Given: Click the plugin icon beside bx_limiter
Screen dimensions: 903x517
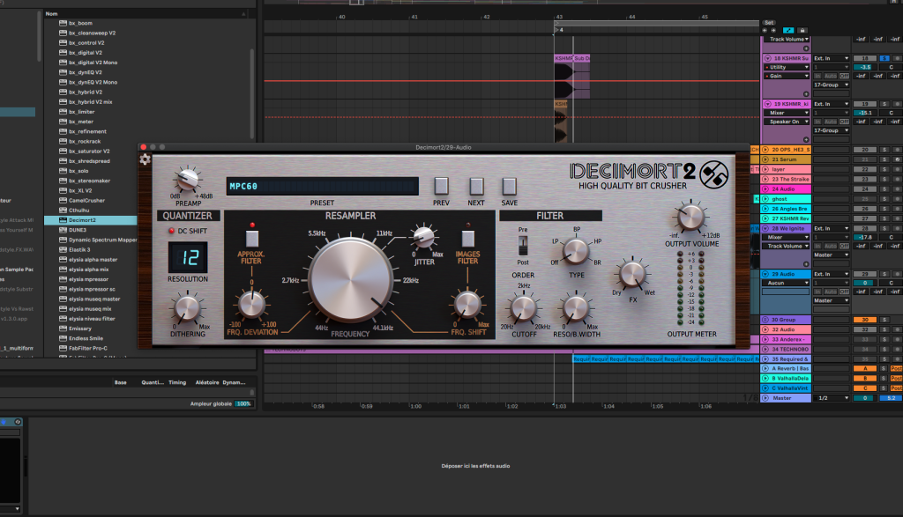Looking at the screenshot, I should click(x=63, y=112).
